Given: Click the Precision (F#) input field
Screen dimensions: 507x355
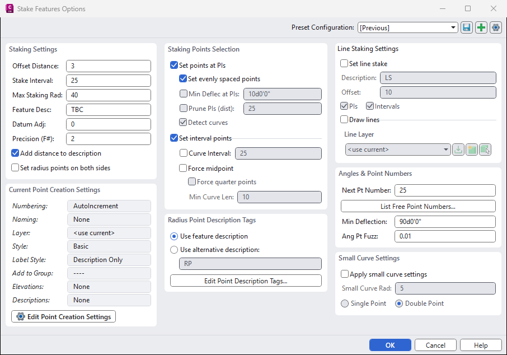Looking at the screenshot, I should (109, 139).
